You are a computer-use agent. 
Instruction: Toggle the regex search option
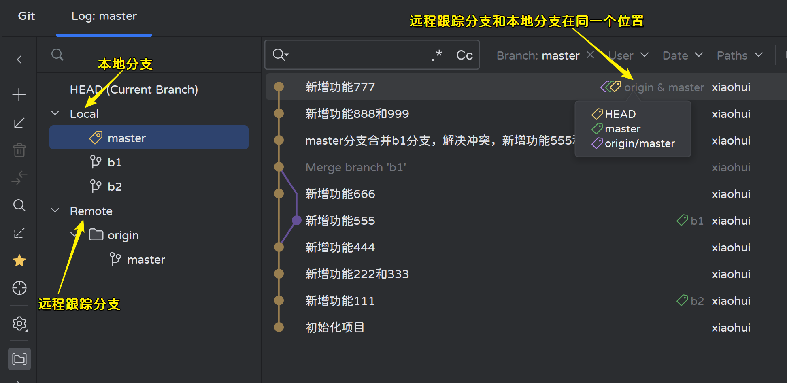coord(437,55)
